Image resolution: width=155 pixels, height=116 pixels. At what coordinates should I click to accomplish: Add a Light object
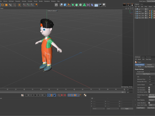(104, 5)
